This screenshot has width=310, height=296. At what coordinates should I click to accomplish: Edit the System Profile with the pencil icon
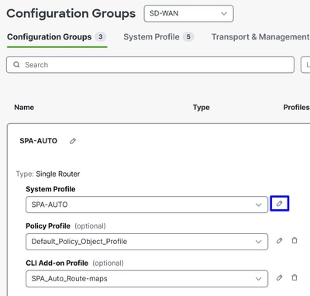click(x=279, y=204)
